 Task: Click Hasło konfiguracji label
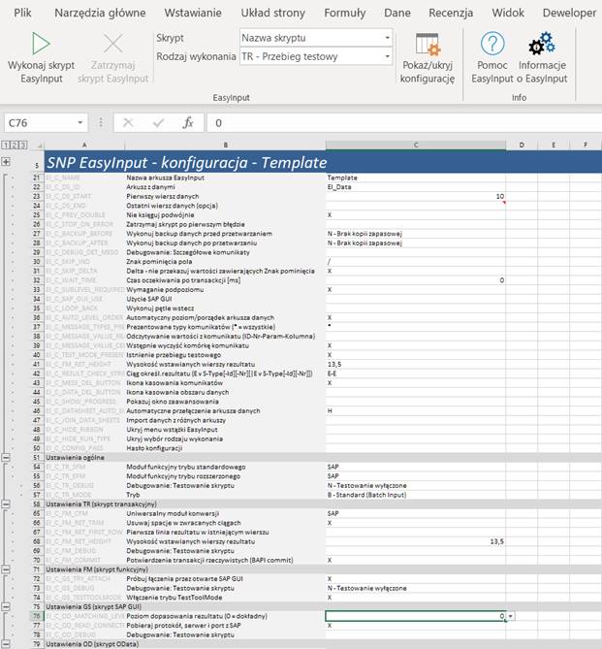pos(154,448)
